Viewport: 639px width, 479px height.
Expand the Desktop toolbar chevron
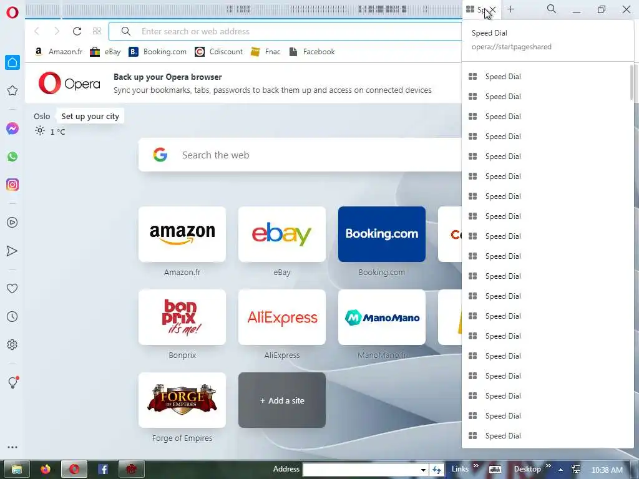click(548, 465)
